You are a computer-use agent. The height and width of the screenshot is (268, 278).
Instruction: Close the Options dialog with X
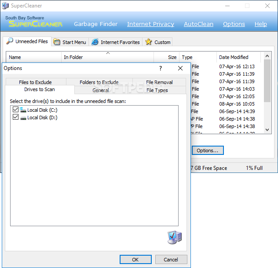180,68
